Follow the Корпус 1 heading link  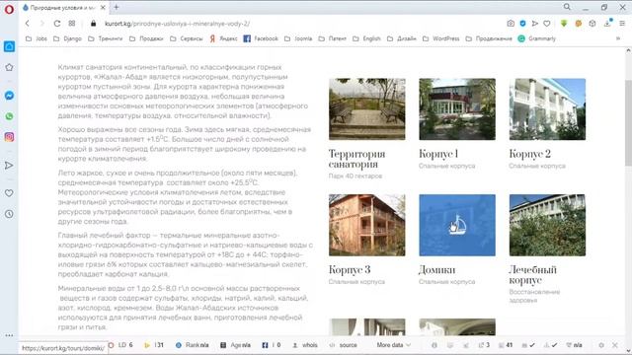pyautogui.click(x=438, y=154)
